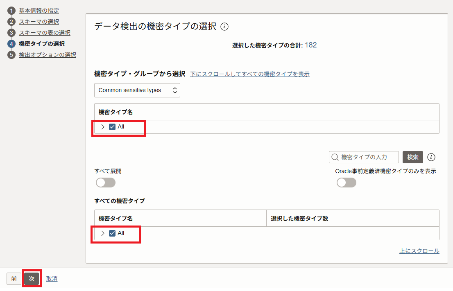Go to スキーマの選択 step
The width and height of the screenshot is (453, 291).
coord(39,22)
